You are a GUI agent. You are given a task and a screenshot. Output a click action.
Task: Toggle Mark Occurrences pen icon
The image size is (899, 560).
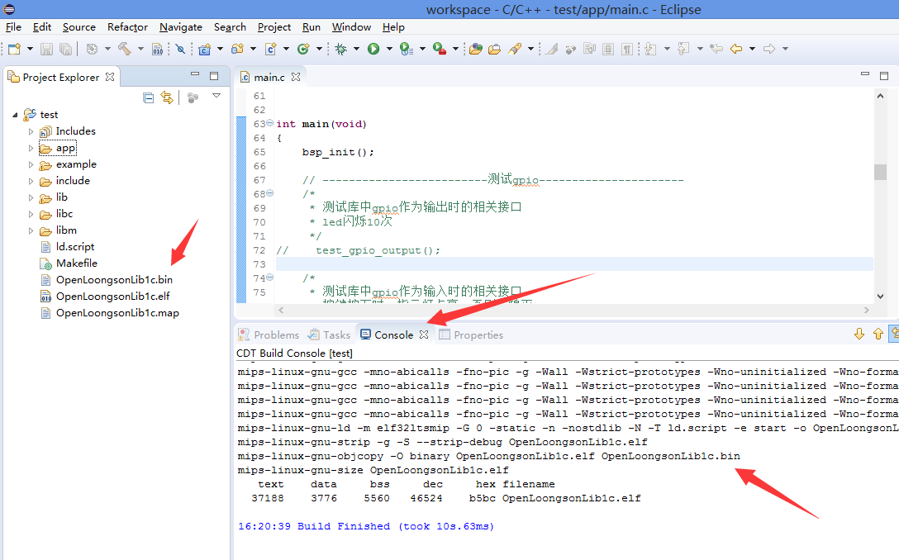click(552, 49)
